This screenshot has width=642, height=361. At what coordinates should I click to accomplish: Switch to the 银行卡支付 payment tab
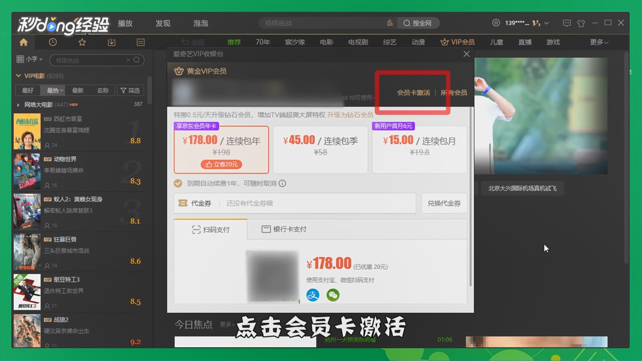[x=284, y=229]
